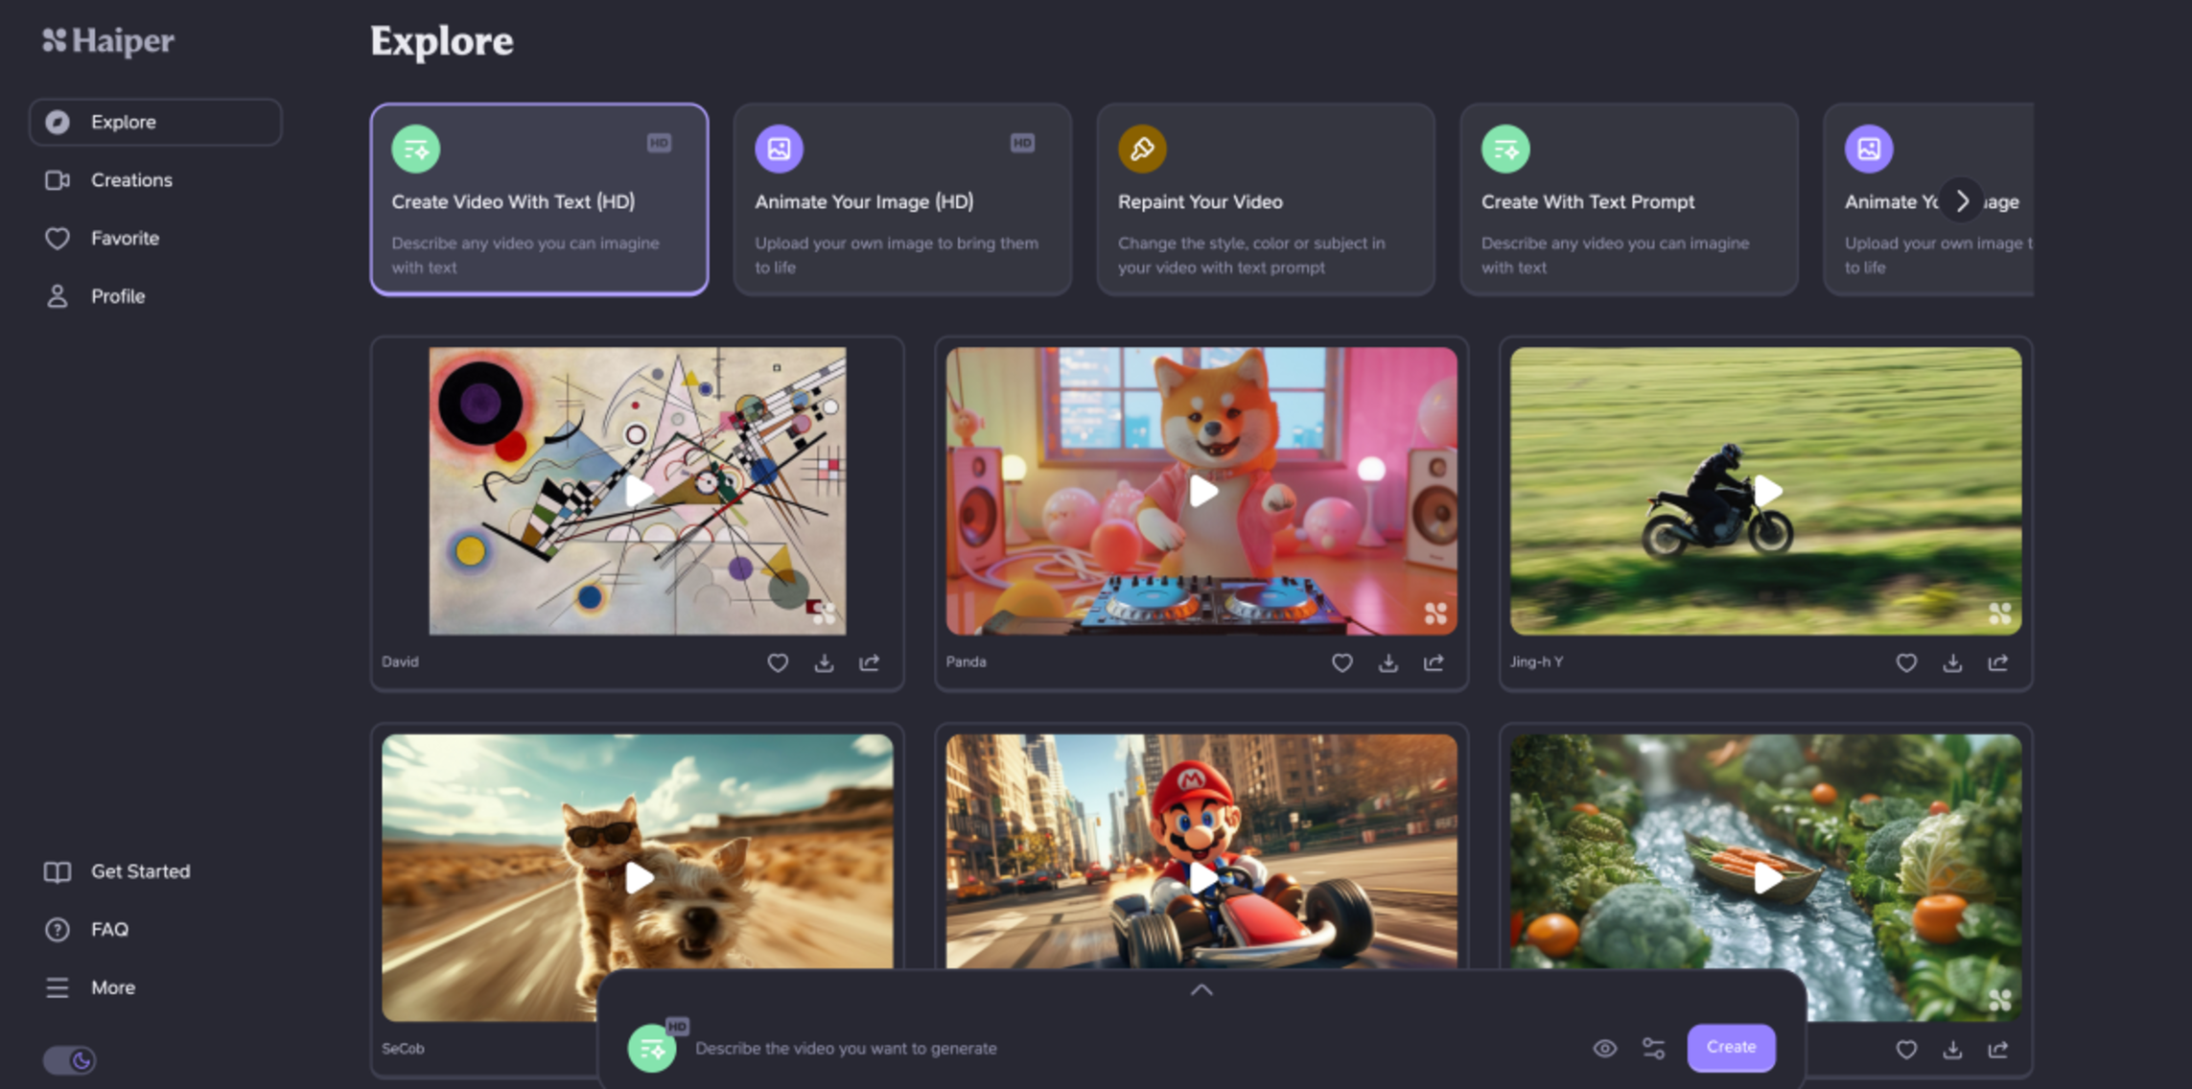
Task: Play the Mario kart video thumbnail
Action: click(1201, 876)
